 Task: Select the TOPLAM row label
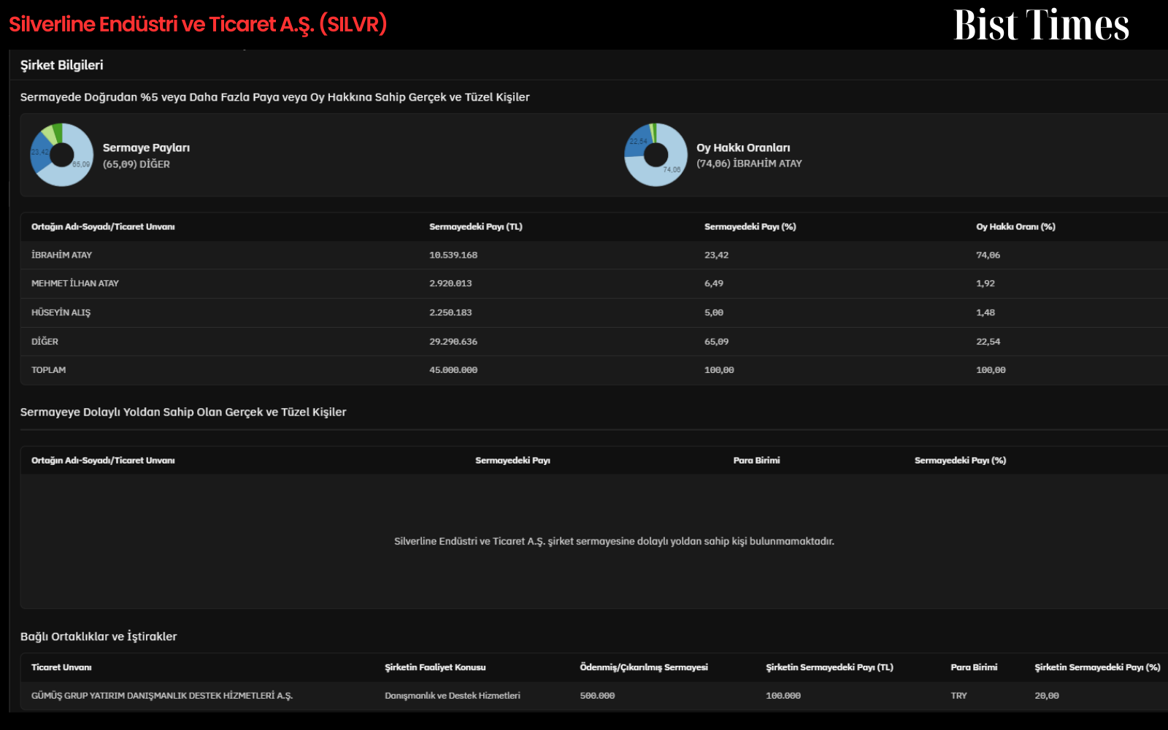point(49,370)
